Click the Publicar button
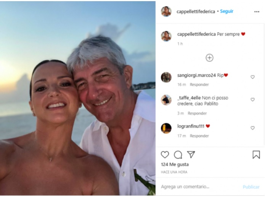The height and width of the screenshot is (197, 265). click(251, 187)
